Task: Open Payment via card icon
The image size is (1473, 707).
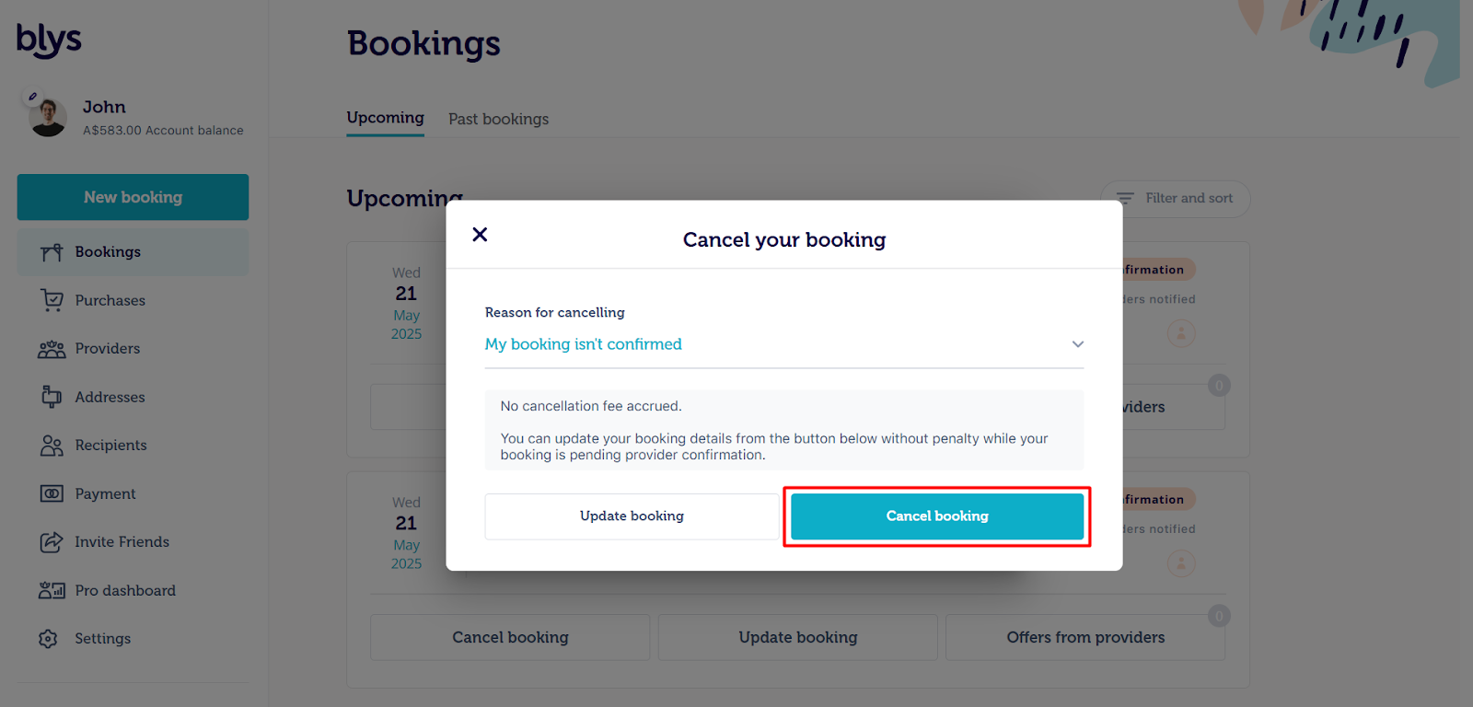Action: (52, 494)
